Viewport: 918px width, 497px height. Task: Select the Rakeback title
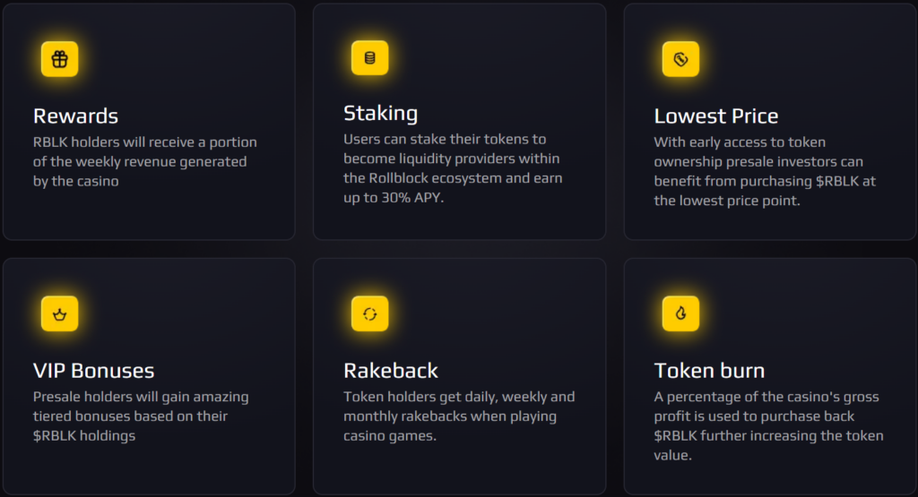[391, 371]
